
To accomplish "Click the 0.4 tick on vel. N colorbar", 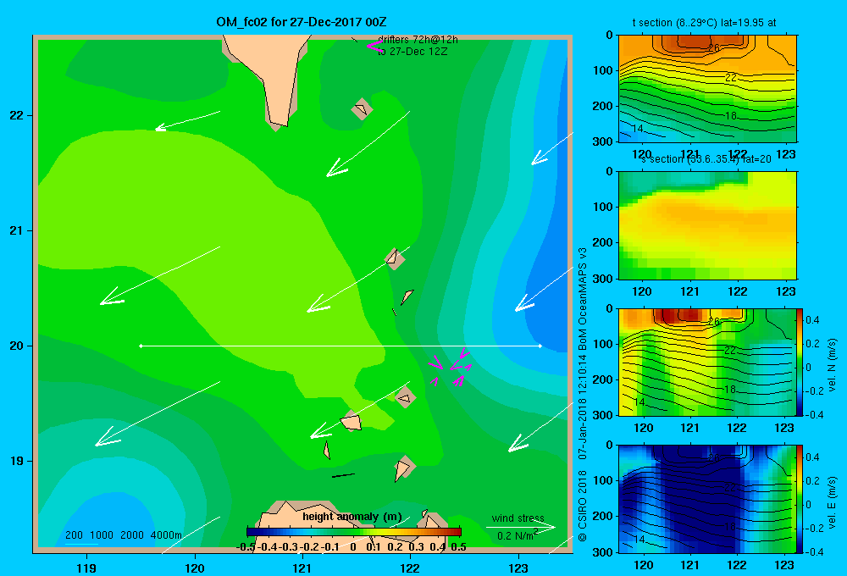I will click(x=812, y=320).
